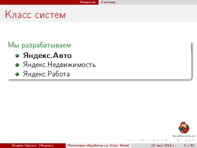Click the presentation outline icon near the undo arrows
Screen dimensions: 197x148
point(178,140)
